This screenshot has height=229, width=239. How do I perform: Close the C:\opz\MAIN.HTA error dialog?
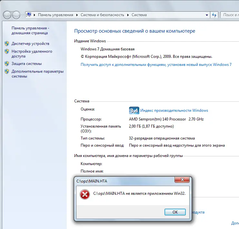(182, 181)
